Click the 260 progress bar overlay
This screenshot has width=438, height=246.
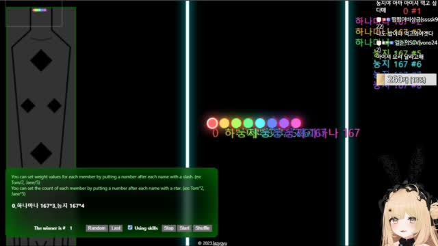pyautogui.click(x=406, y=79)
